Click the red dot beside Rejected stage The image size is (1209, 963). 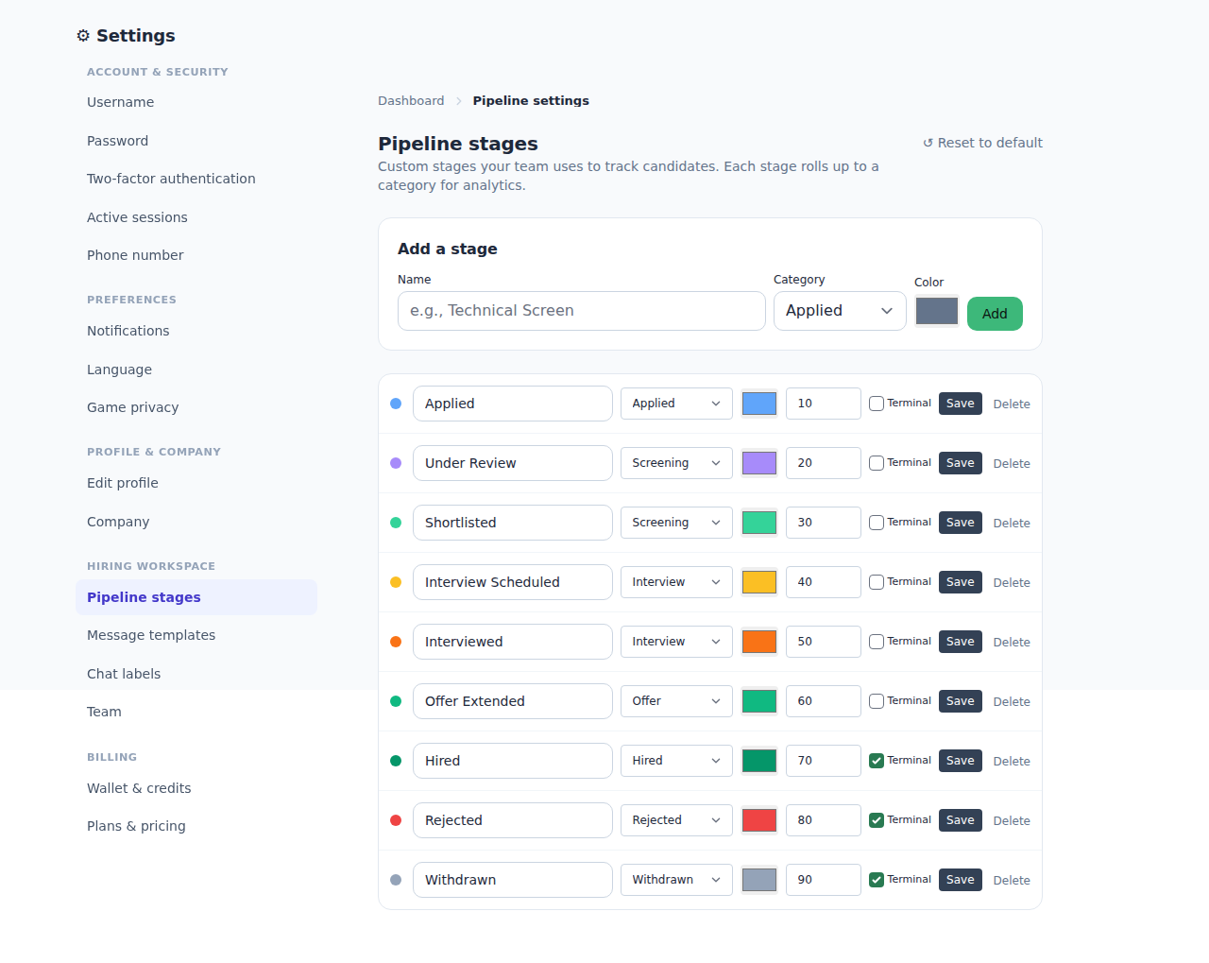click(396, 820)
